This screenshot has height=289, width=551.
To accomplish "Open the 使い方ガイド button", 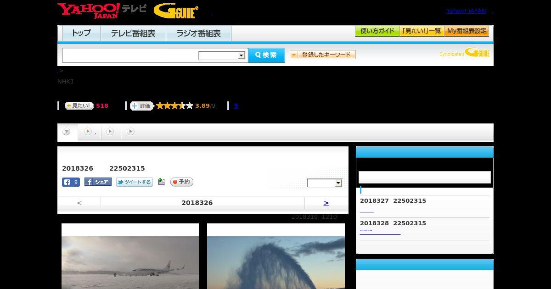I will click(377, 31).
